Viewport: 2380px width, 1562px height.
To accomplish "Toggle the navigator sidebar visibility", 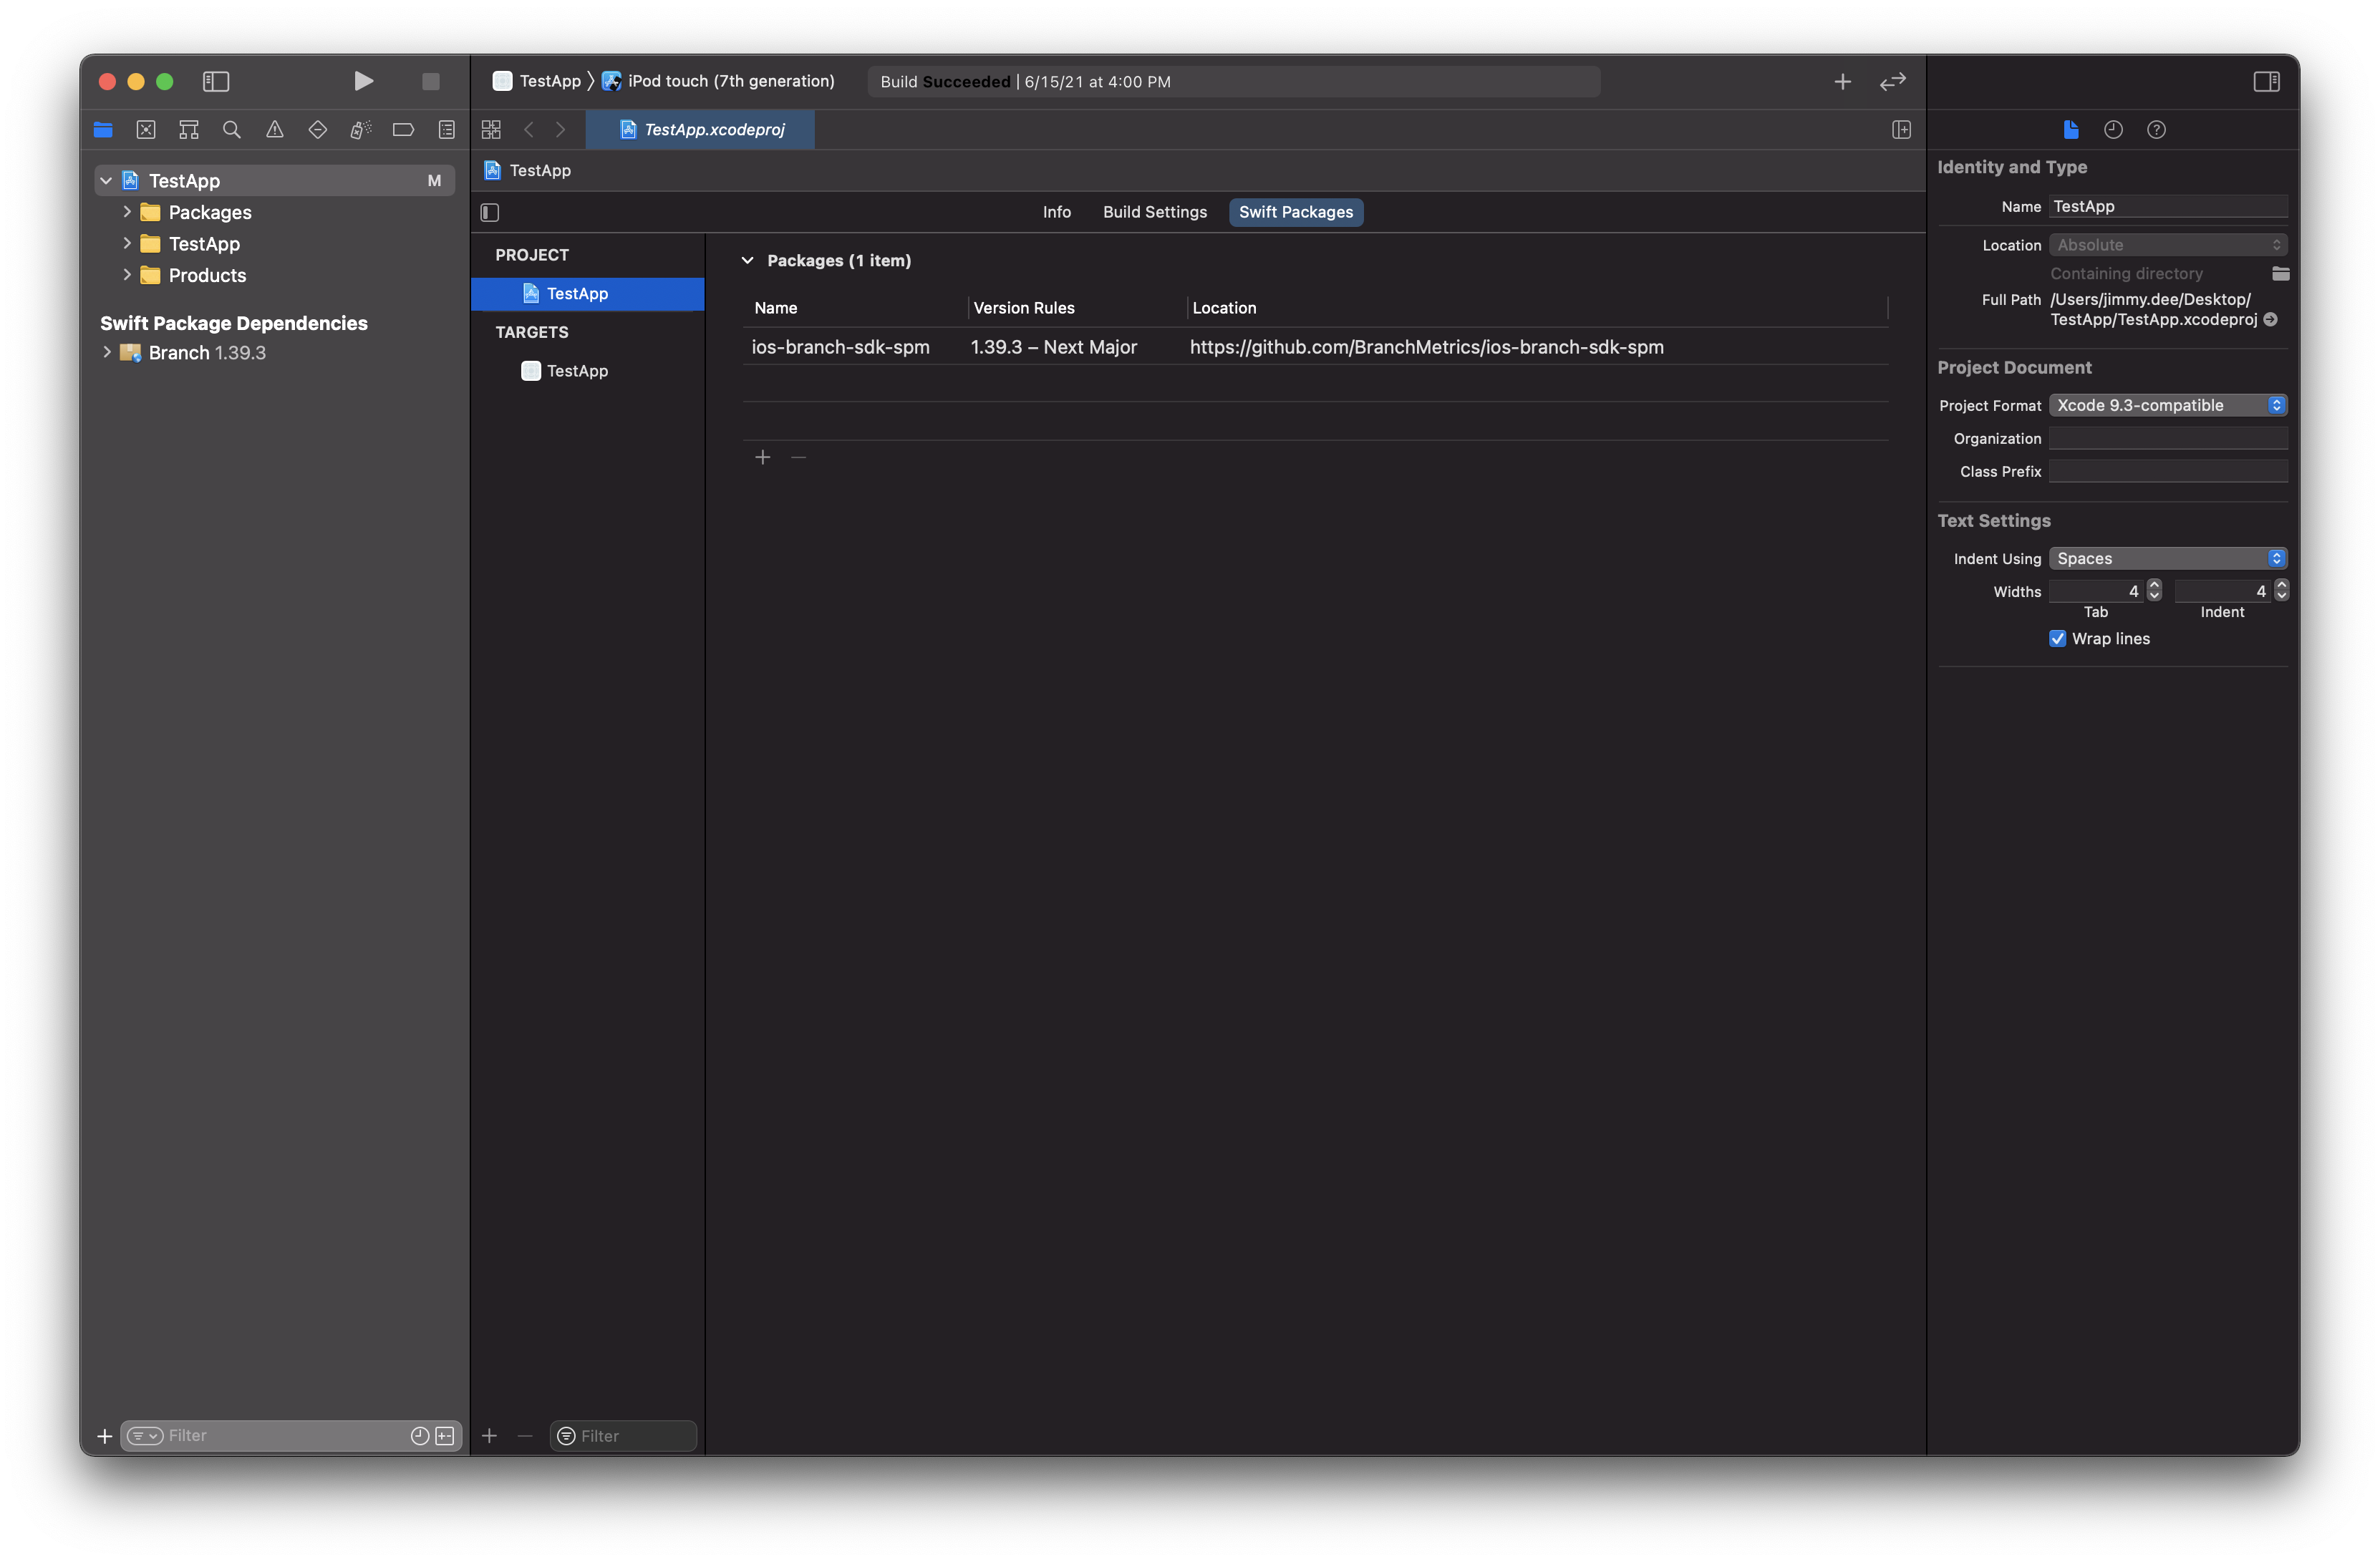I will [216, 81].
